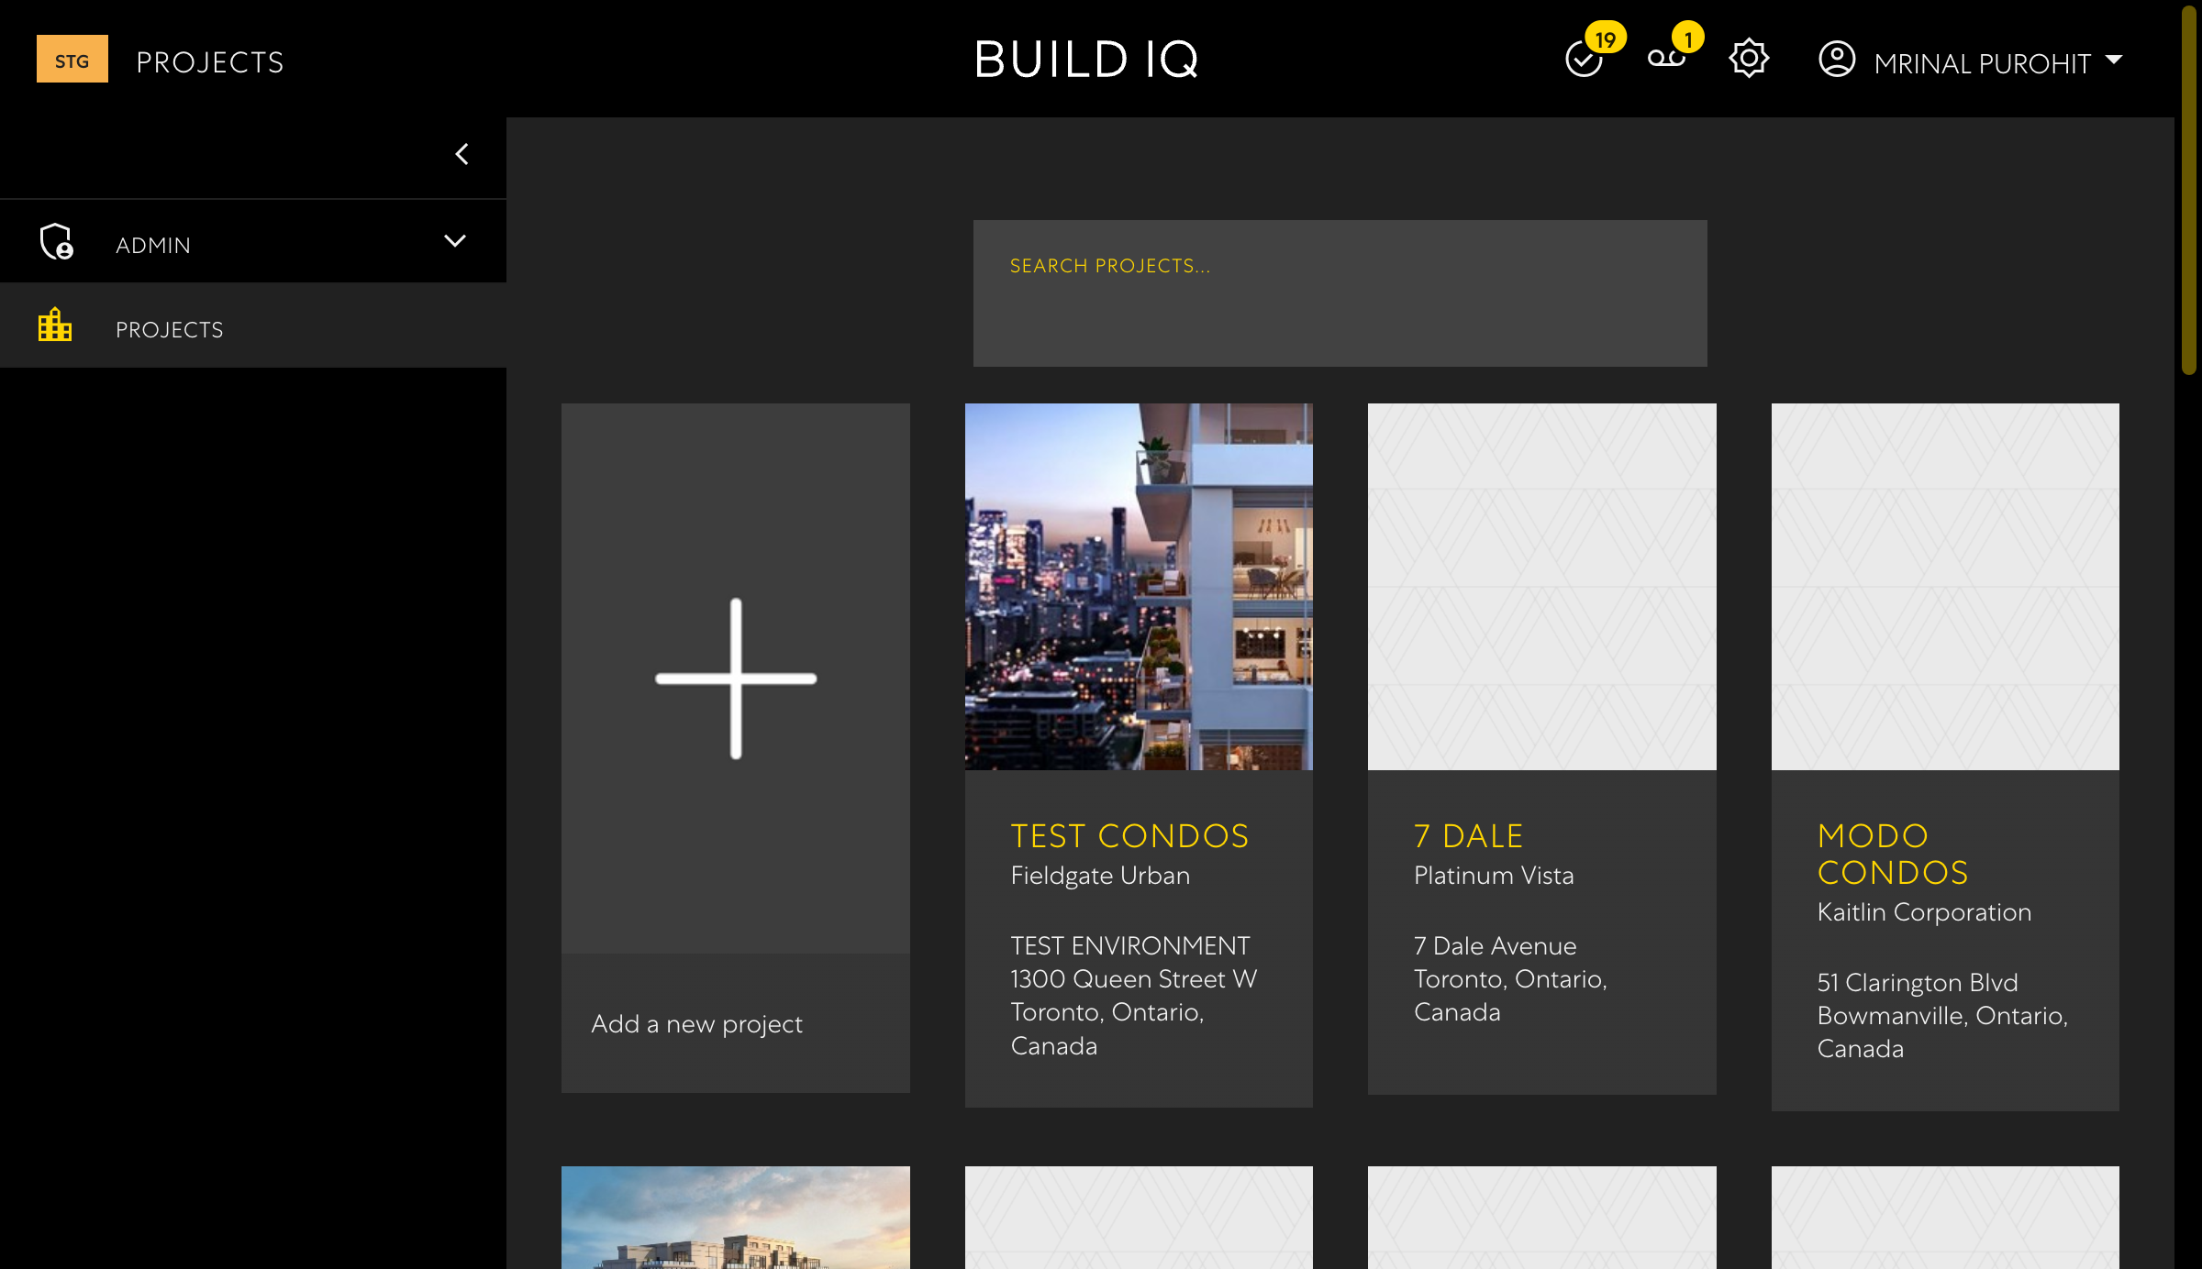Expand the Mrinal Purohit user dropdown arrow
Screen dimensions: 2202x1269
tap(2114, 60)
